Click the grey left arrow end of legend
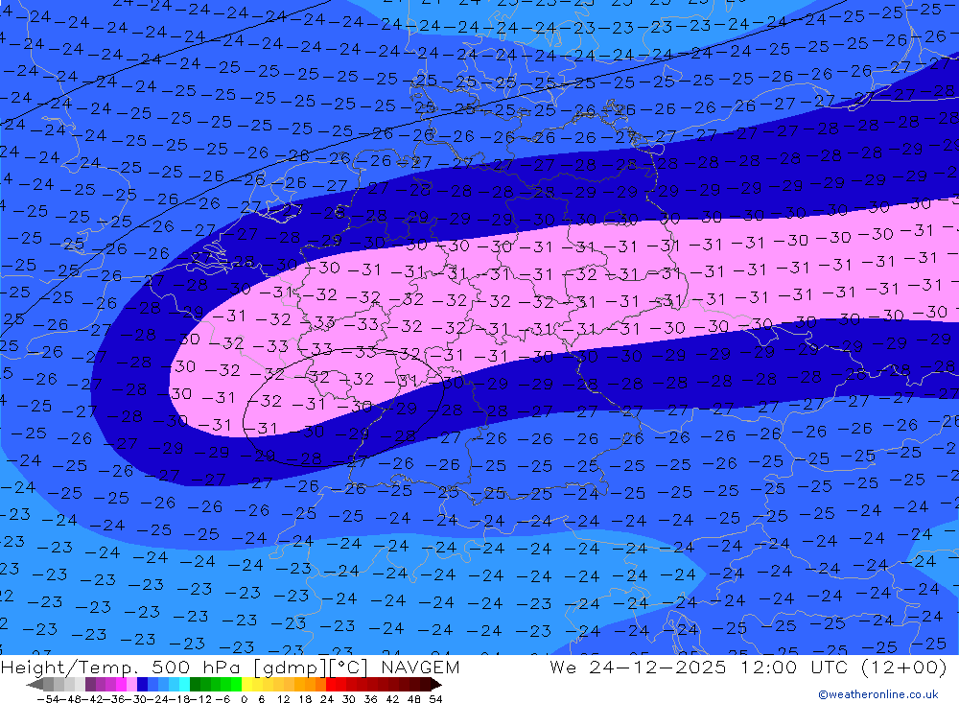 pos(35,684)
